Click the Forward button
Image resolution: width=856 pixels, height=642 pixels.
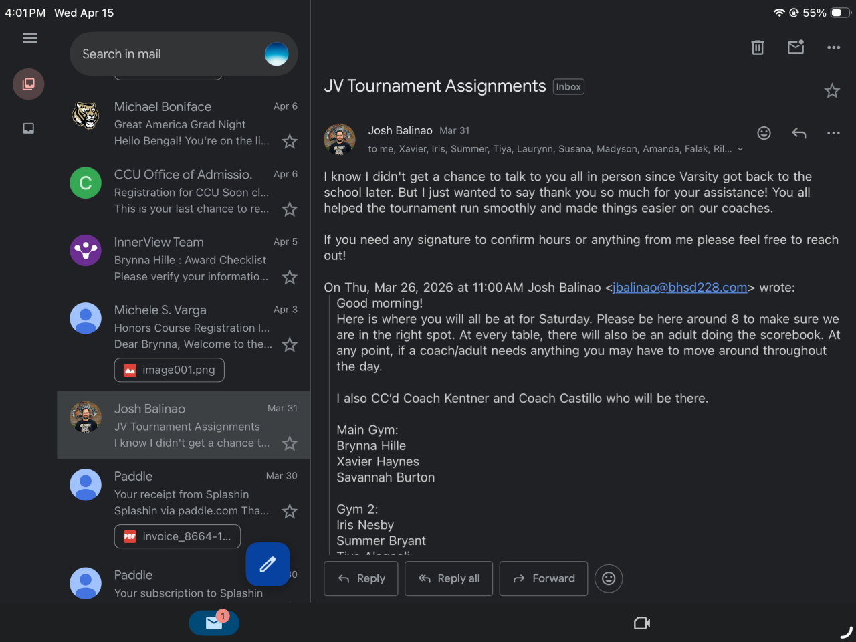(544, 578)
